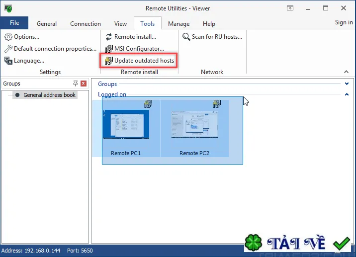Switch to the View tab
Image resolution: width=356 pixels, height=257 pixels.
coord(120,23)
